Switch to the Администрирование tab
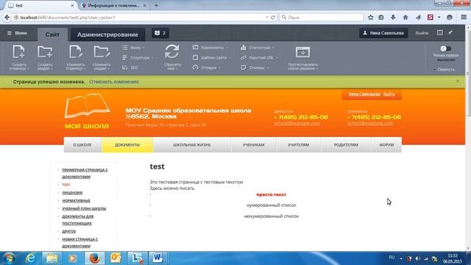Screen dimensions: 471x265 tap(107, 35)
